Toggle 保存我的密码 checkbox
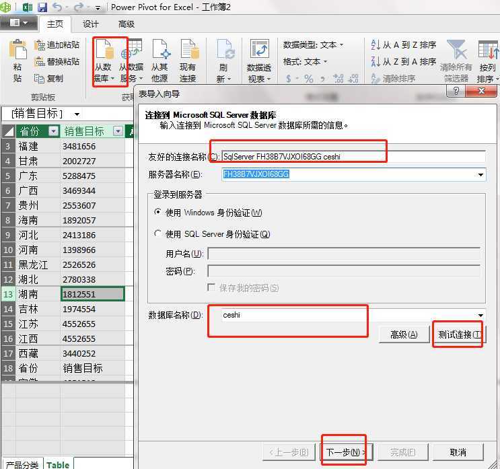 coord(211,287)
